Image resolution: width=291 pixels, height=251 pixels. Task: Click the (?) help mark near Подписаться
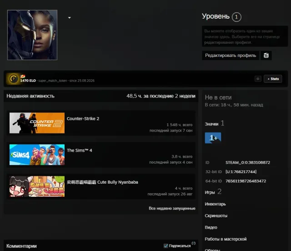click(194, 243)
